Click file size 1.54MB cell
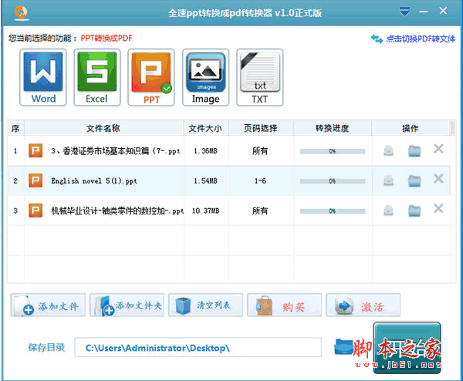Image resolution: width=463 pixels, height=381 pixels. click(x=206, y=180)
